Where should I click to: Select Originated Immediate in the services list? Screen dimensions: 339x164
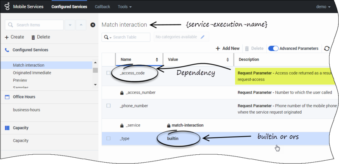(x=32, y=73)
